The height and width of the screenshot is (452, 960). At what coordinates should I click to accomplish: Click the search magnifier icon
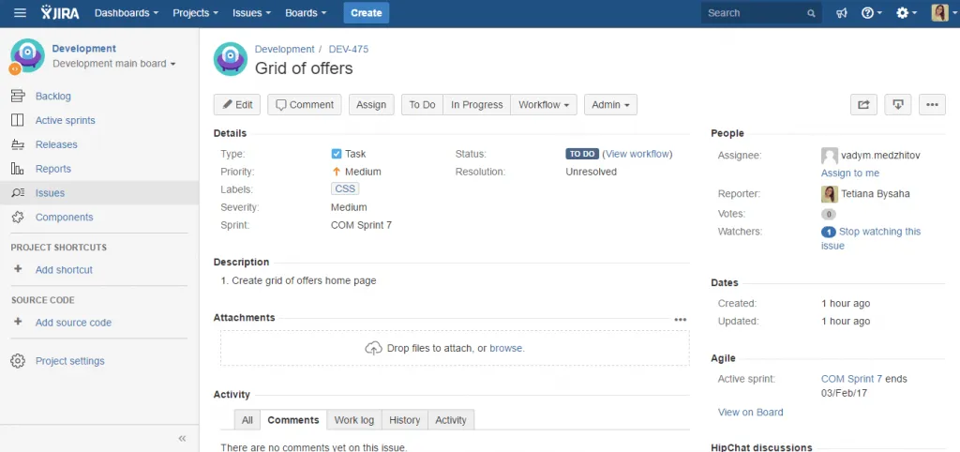coord(811,13)
